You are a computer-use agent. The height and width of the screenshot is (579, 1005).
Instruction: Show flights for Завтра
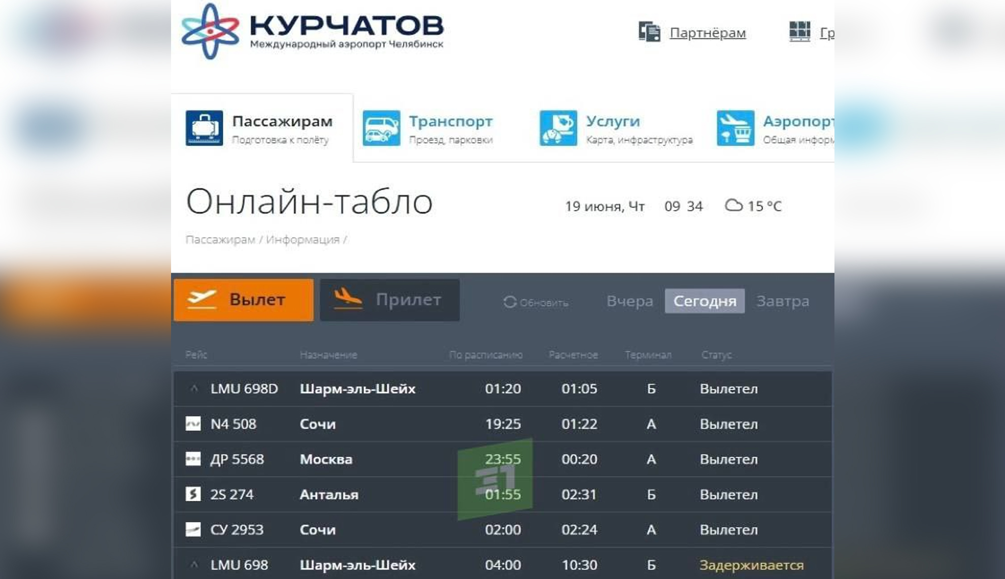click(x=782, y=301)
